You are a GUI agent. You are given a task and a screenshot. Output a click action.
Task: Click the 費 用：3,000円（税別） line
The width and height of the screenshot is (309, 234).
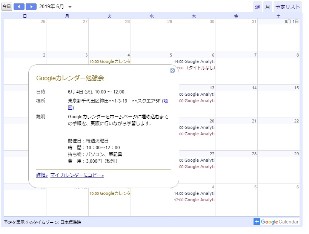tap(92, 161)
